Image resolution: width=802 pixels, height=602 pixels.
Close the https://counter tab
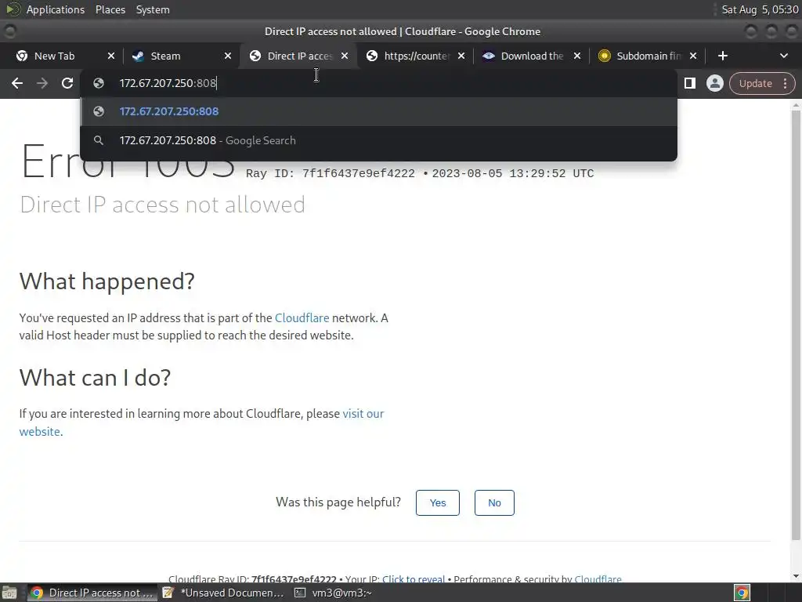click(461, 56)
